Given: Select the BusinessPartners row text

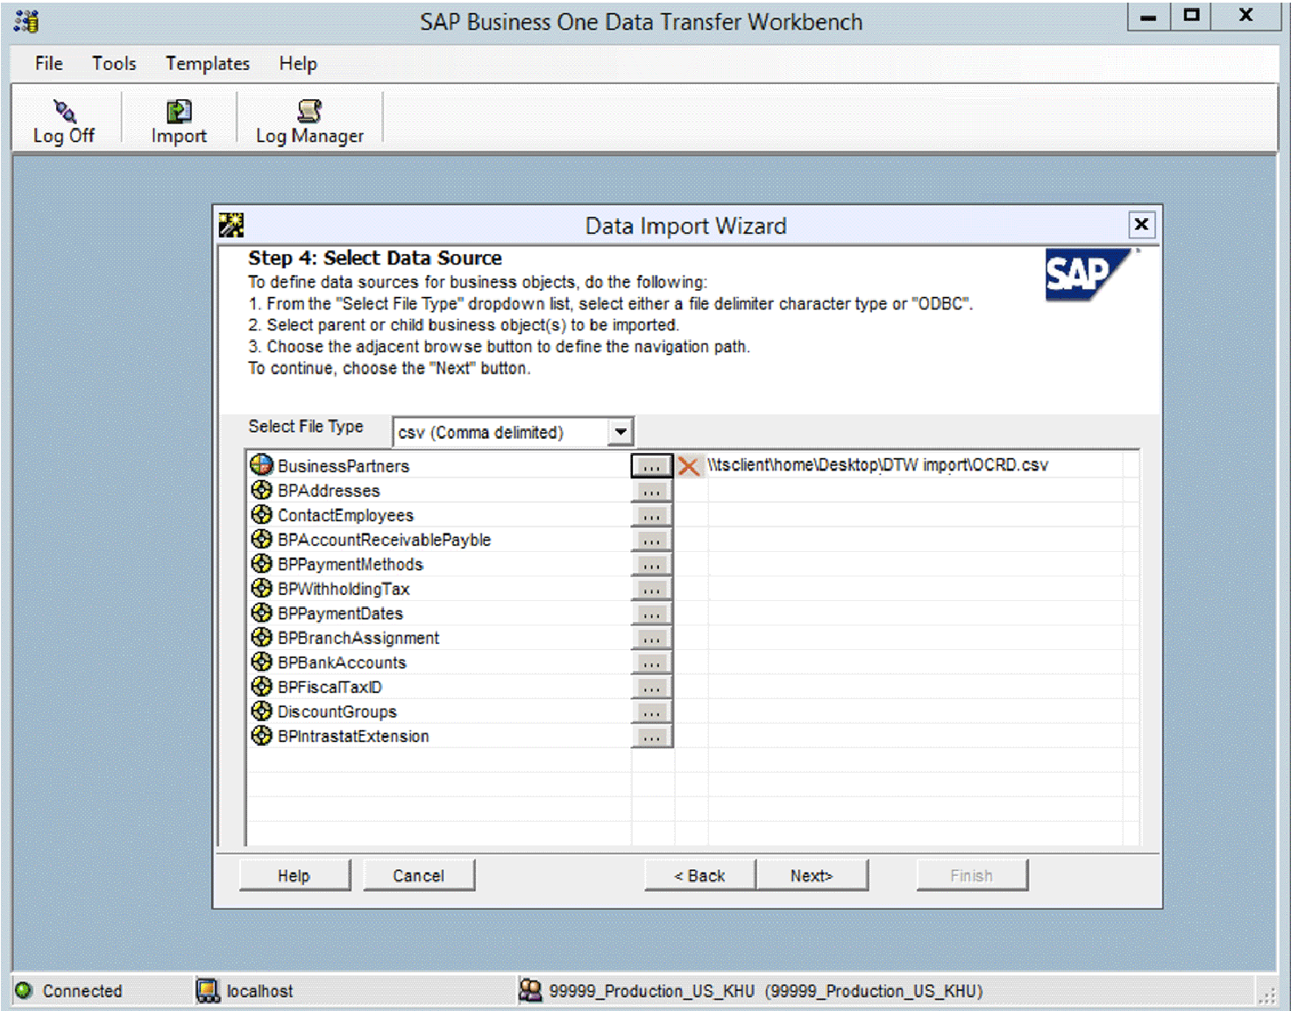Looking at the screenshot, I should pos(344,466).
